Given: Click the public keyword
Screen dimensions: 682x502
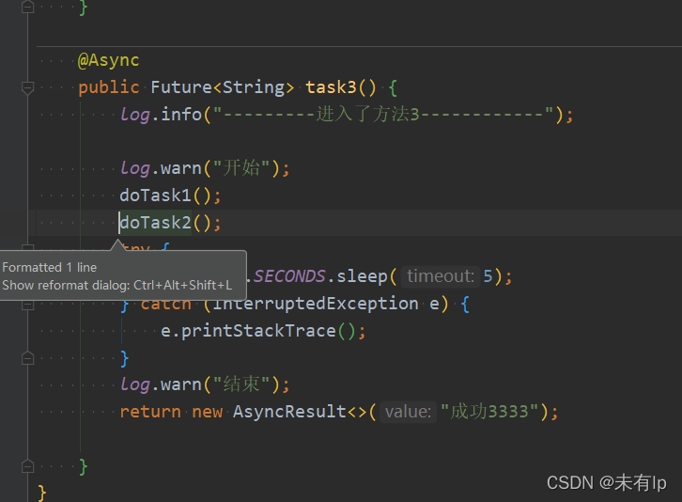Looking at the screenshot, I should pos(108,87).
